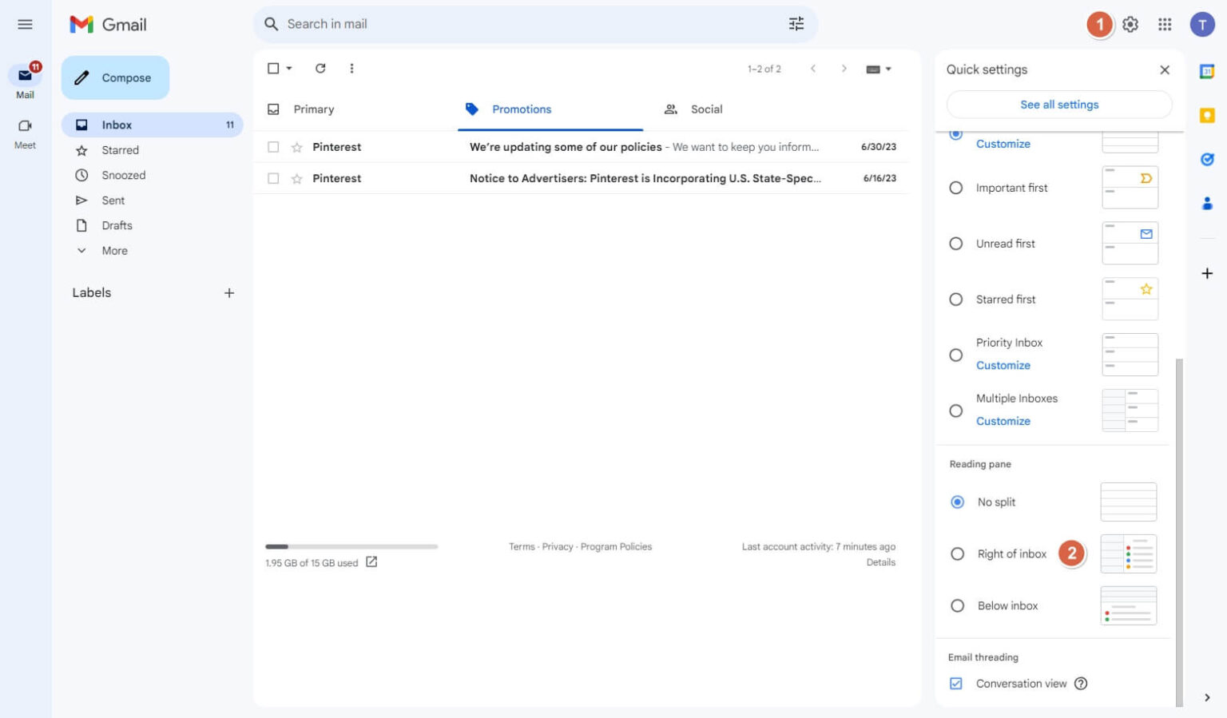The width and height of the screenshot is (1227, 718).
Task: Refresh the inbox
Action: (320, 68)
